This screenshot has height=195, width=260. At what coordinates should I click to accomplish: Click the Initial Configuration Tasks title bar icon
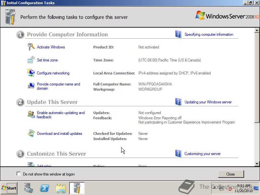(3, 3)
